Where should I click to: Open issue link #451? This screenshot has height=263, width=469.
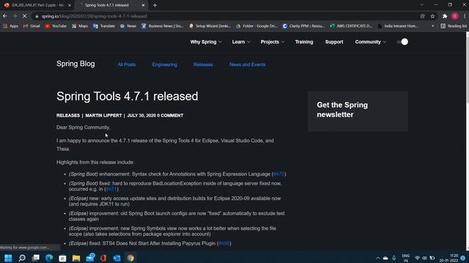(x=111, y=189)
